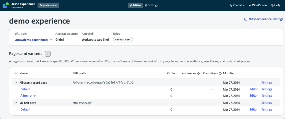
Task: Click the demo experience page heading
Action: coord(40,21)
